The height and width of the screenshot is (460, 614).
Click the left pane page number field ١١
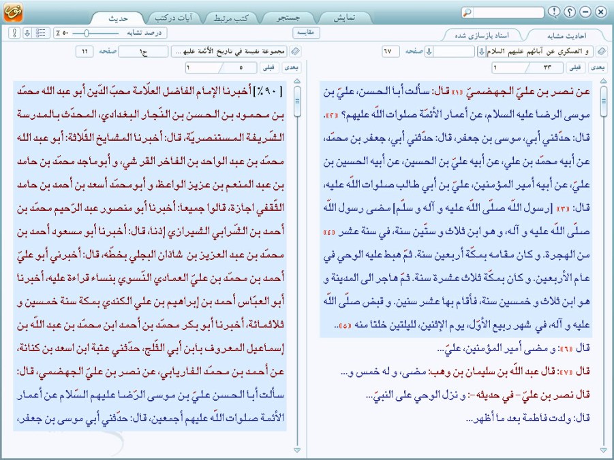tap(85, 51)
